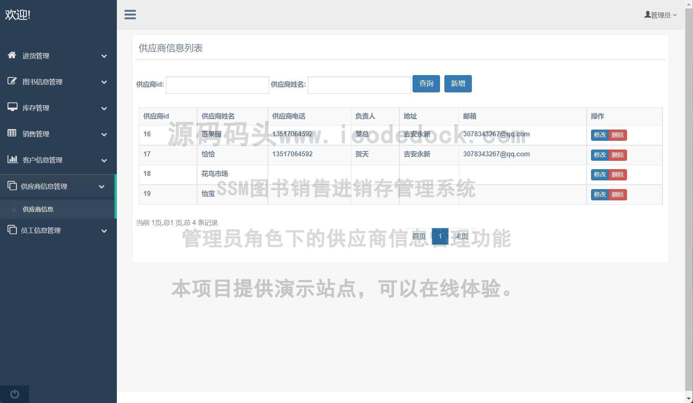The image size is (693, 403).
Task: Focus the 供应商姓名 input field
Action: pos(359,85)
